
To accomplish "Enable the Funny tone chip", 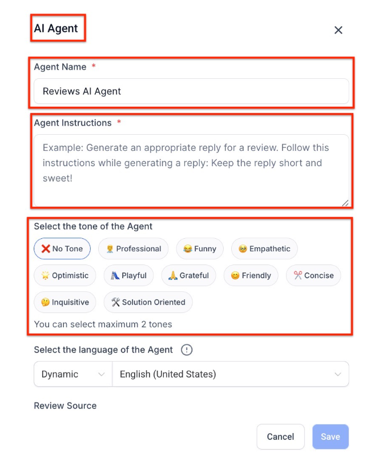I will click(x=200, y=249).
